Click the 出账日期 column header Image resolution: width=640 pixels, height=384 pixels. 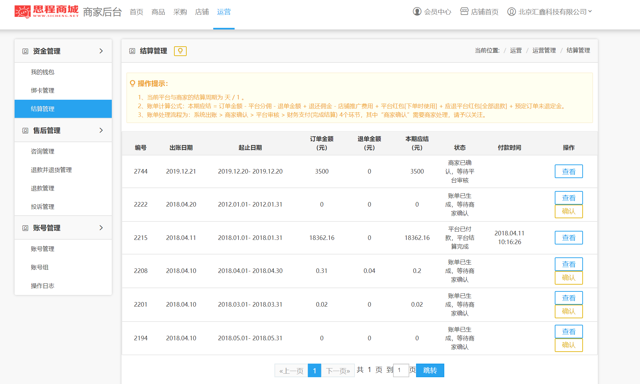[181, 148]
